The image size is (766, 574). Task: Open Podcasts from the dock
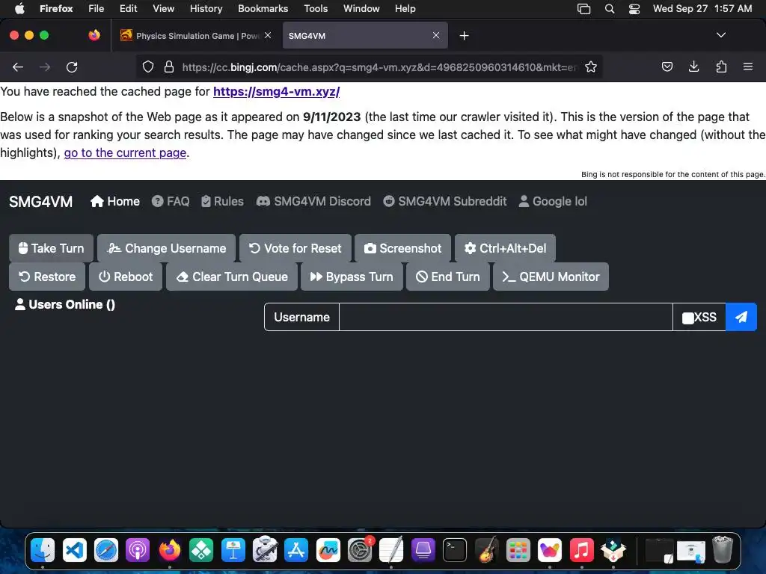138,551
